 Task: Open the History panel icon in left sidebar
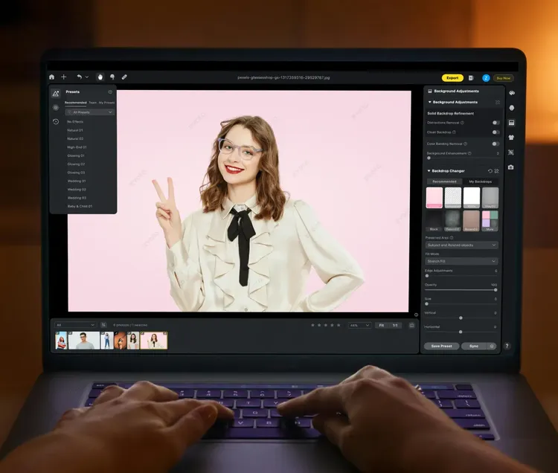(x=56, y=121)
